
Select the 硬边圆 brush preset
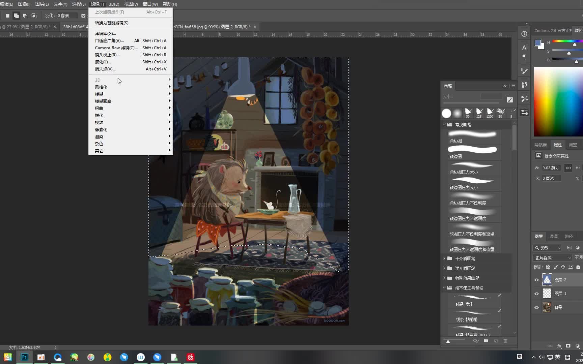point(474,152)
